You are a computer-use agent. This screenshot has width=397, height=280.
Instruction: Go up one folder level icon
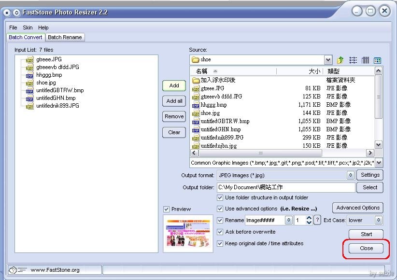(340, 60)
